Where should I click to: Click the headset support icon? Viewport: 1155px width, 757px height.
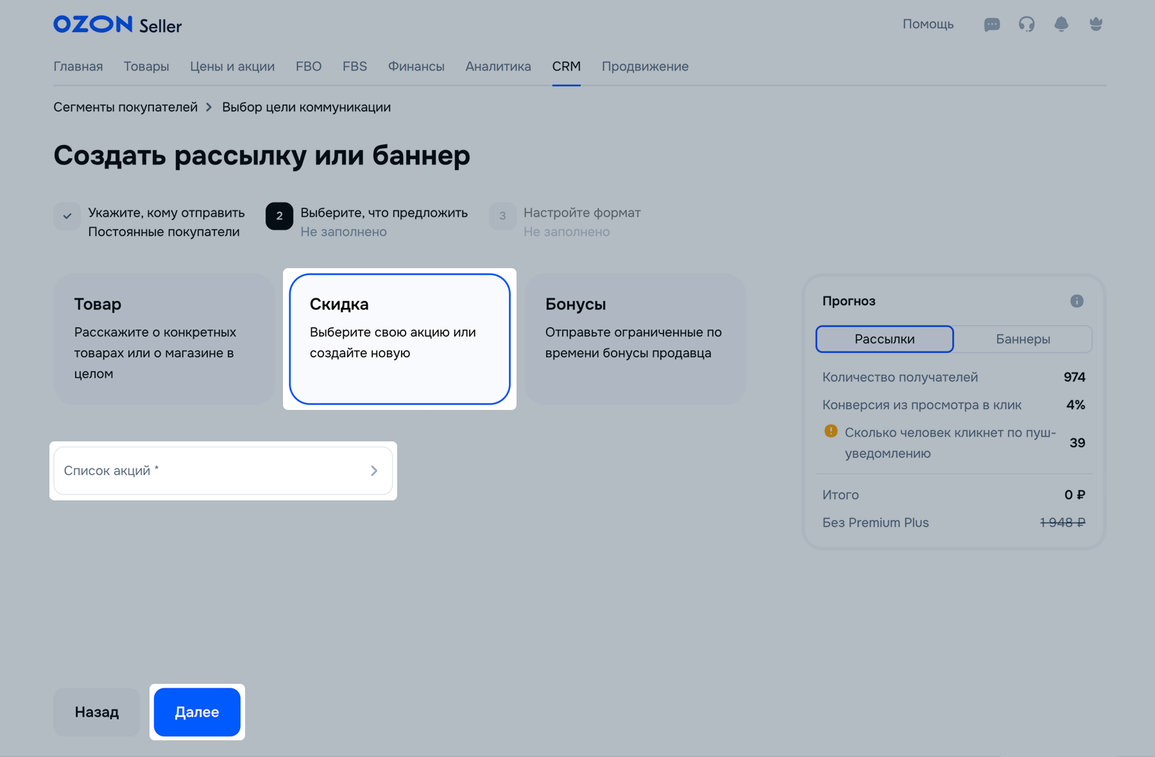1026,24
